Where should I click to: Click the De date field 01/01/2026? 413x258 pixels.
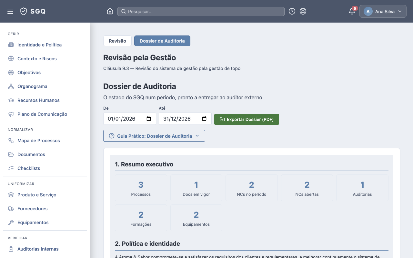130,119
